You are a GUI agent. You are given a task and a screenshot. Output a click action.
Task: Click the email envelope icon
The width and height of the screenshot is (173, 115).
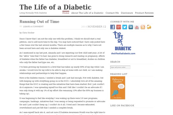(149, 27)
